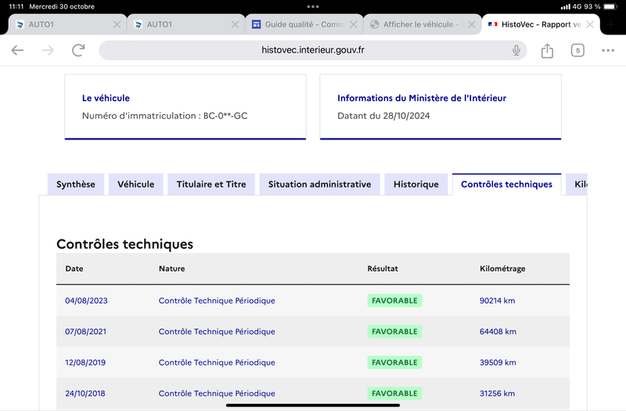The width and height of the screenshot is (626, 411).
Task: Close the Guide qualité tab
Action: (354, 24)
